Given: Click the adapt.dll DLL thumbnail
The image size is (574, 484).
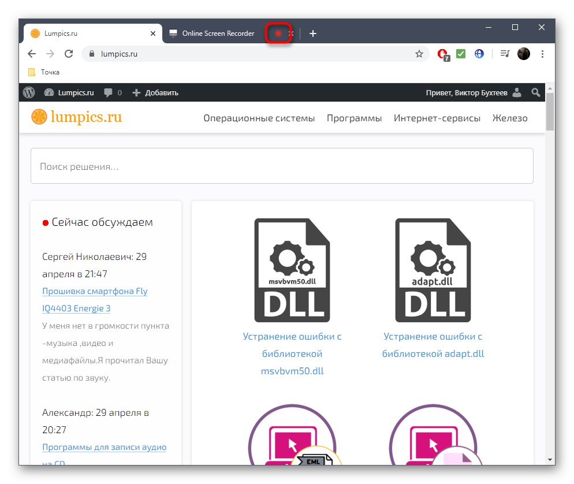Looking at the screenshot, I should 433,270.
